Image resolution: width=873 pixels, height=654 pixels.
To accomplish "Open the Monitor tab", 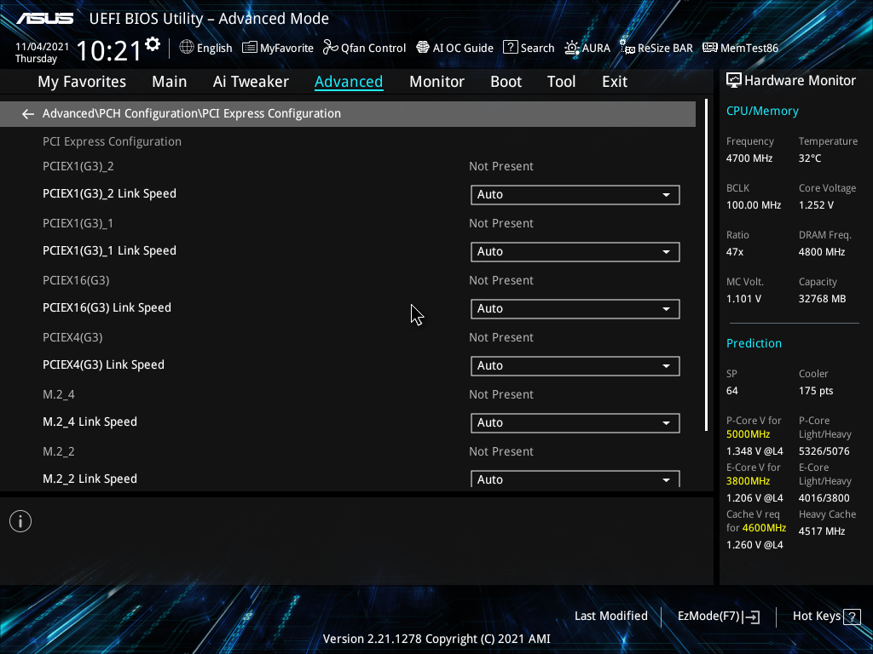I will coord(436,82).
